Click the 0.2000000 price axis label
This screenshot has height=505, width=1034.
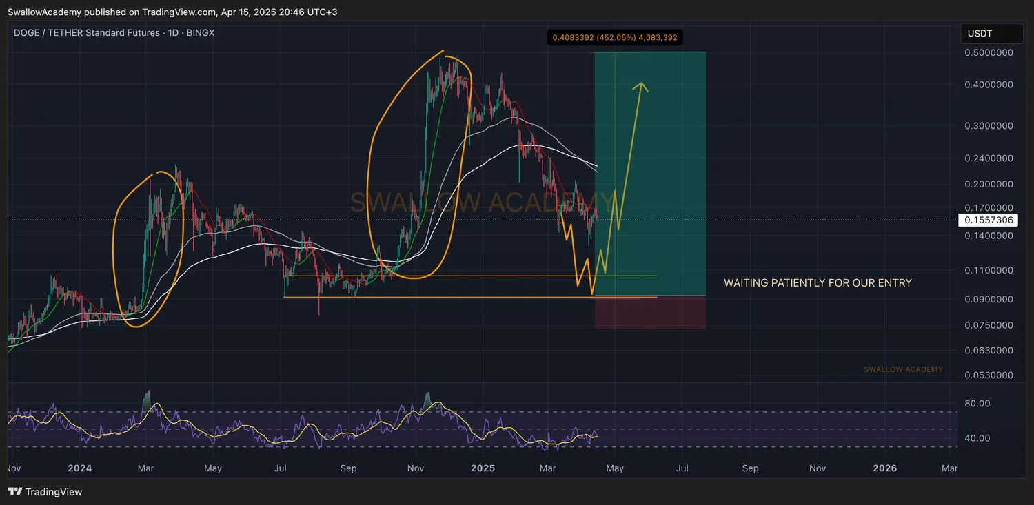(x=988, y=184)
